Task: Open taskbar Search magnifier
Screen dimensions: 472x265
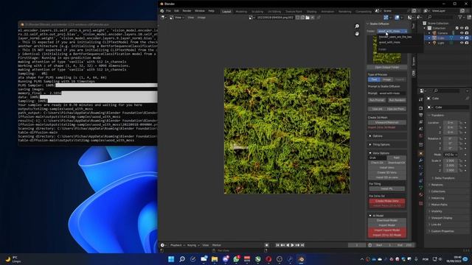Action: 182,259
